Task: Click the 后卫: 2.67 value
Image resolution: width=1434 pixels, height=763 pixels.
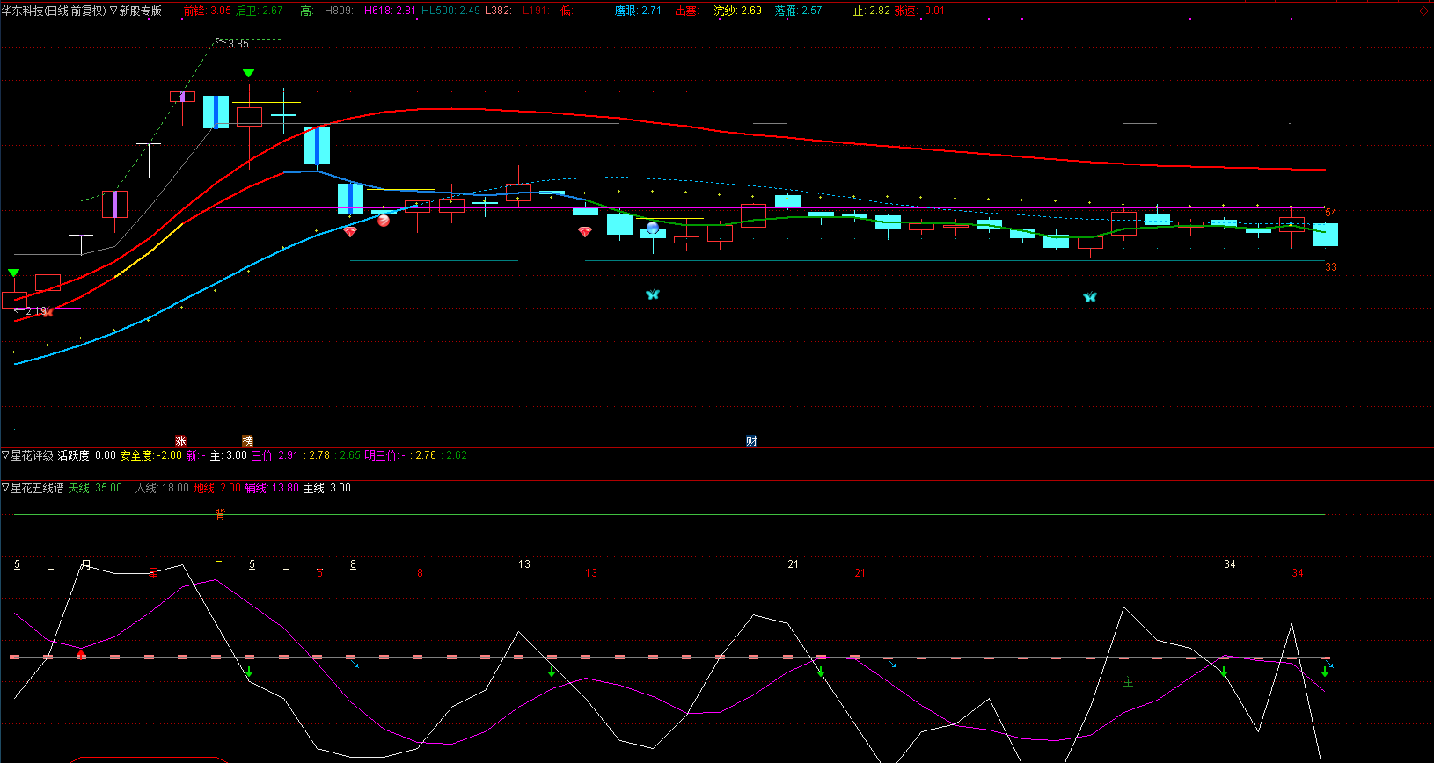Action: click(x=260, y=11)
